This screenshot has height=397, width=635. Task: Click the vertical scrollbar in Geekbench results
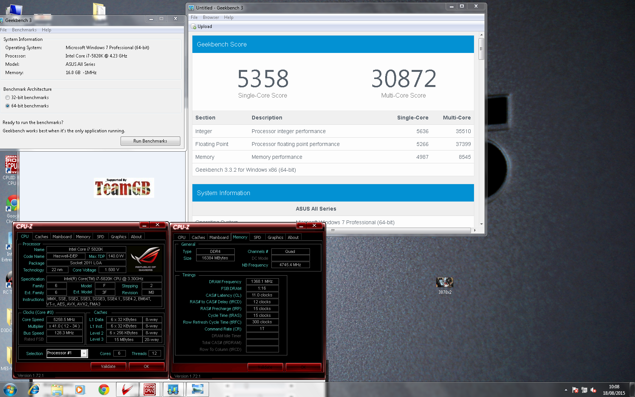click(481, 49)
